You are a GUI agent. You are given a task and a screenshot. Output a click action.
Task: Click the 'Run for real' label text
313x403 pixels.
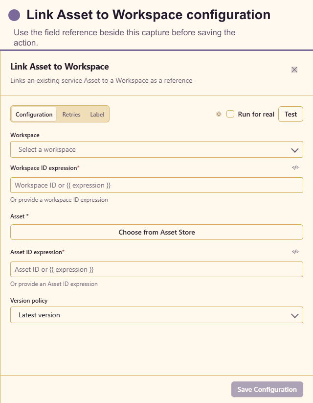[x=256, y=114]
